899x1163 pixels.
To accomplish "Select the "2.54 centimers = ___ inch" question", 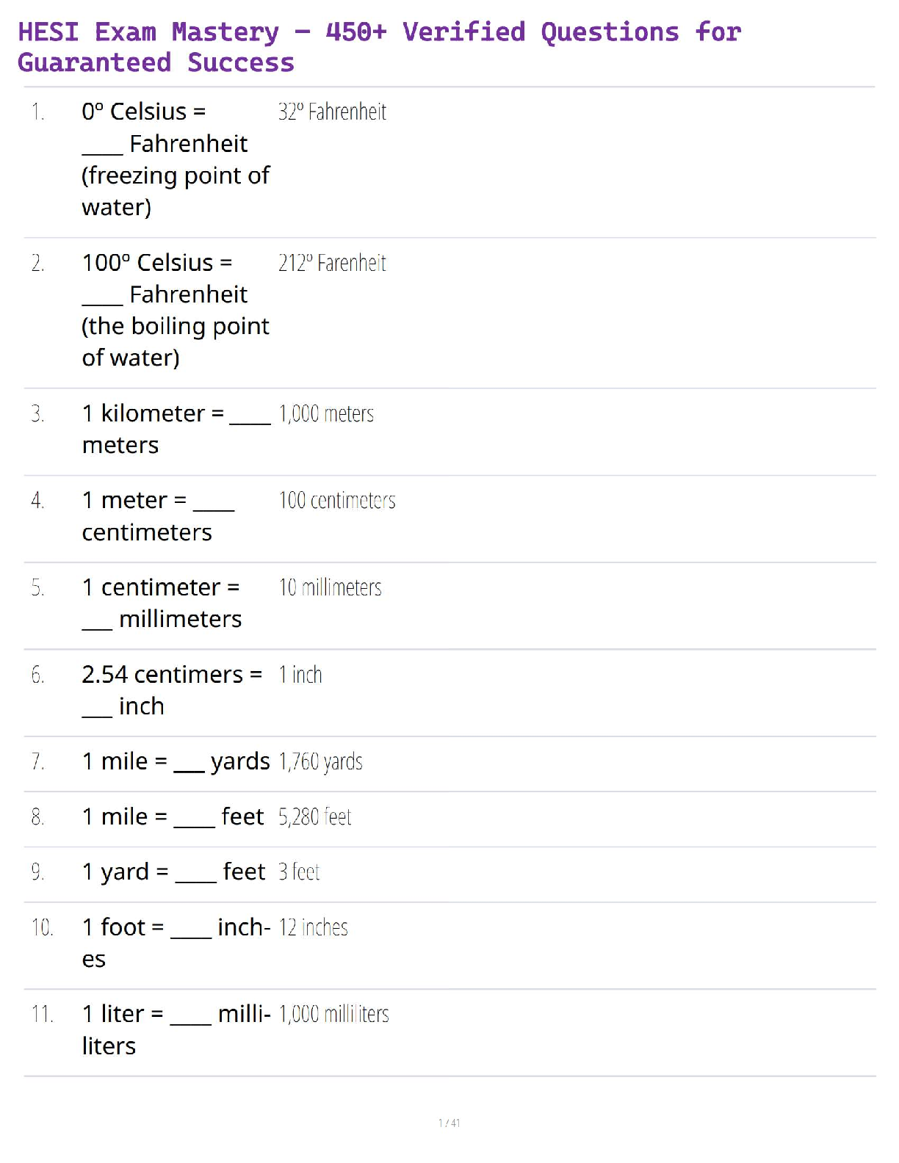I will (172, 690).
